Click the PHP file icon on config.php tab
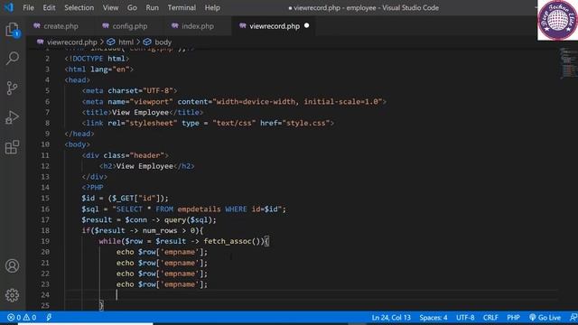 coord(106,26)
